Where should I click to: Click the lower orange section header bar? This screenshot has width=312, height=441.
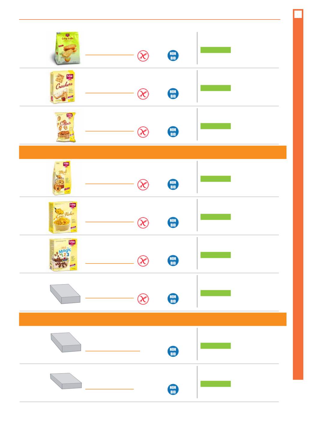[153, 319]
